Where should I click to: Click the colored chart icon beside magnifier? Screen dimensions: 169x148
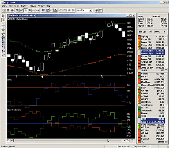click(x=56, y=10)
